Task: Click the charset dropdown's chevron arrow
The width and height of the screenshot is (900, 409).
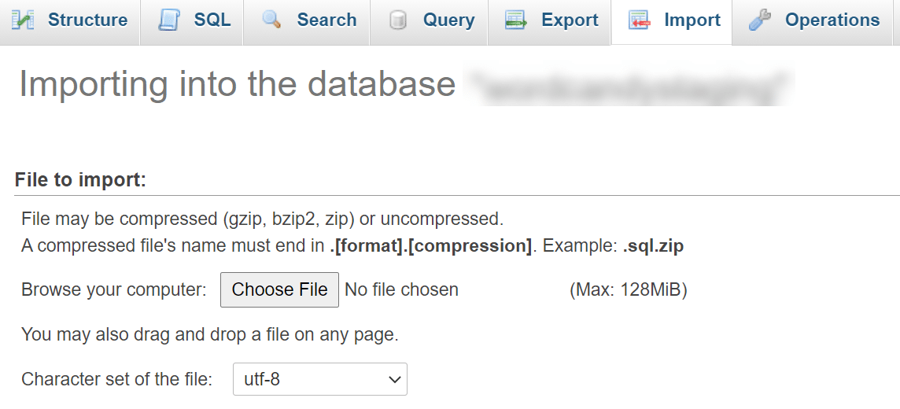Action: [x=395, y=380]
